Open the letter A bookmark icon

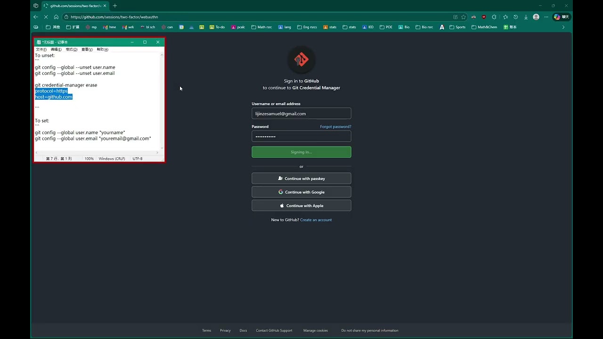tap(442, 27)
